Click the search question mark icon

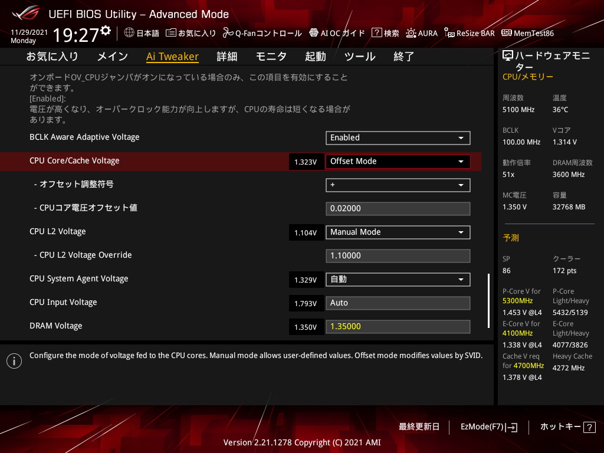pyautogui.click(x=376, y=33)
